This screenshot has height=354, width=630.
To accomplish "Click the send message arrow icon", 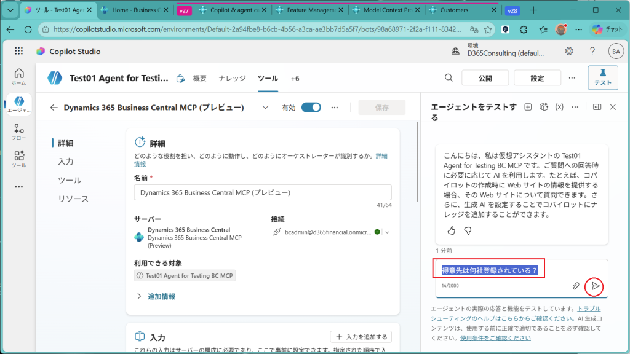I will 595,286.
